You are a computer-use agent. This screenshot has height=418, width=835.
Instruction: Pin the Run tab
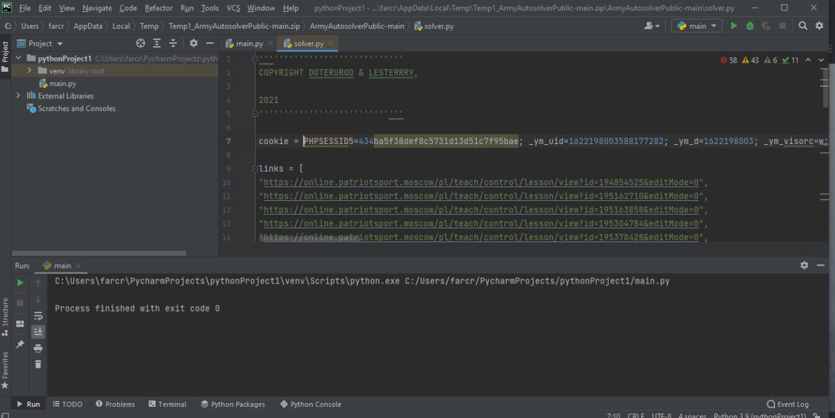(20, 344)
